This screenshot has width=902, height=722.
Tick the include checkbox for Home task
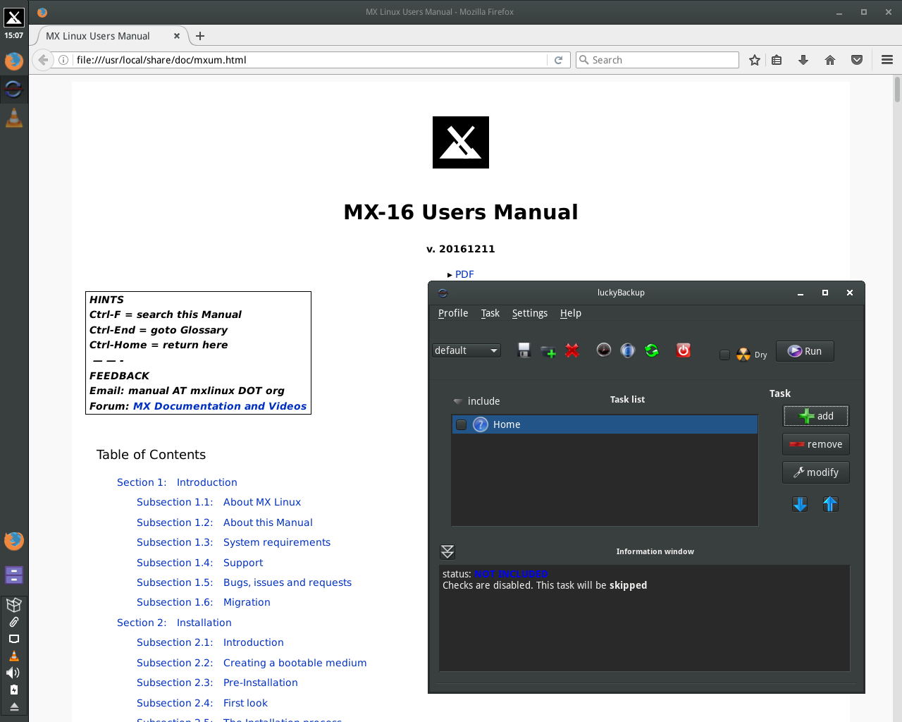[461, 424]
